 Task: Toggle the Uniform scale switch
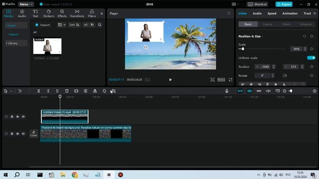pos(311,58)
